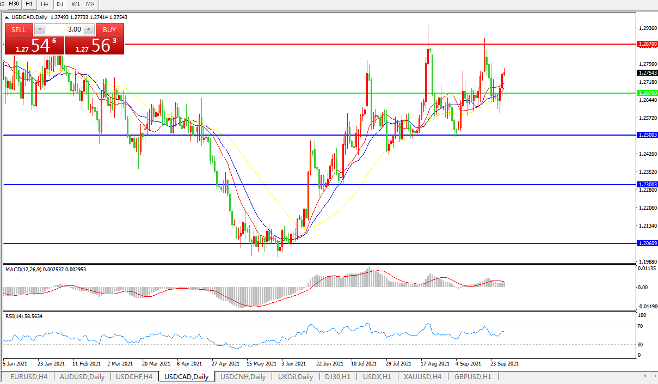This screenshot has height=384, width=658.
Task: Choose the W1 weekly timeframe
Action: [x=75, y=4]
